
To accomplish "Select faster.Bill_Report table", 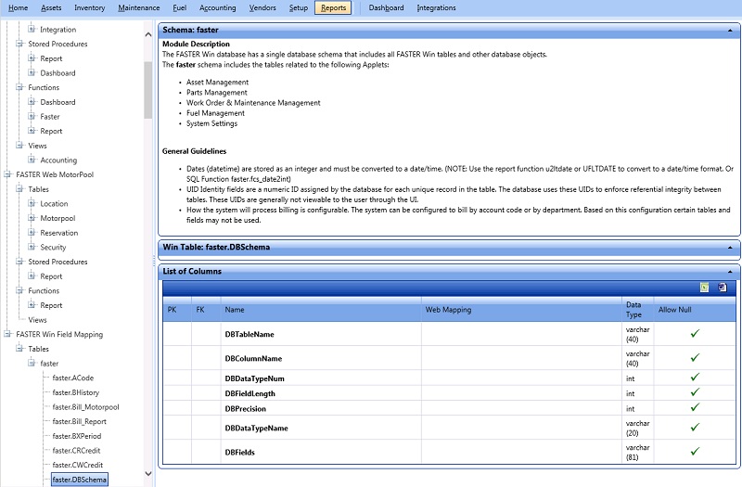I will pos(79,421).
